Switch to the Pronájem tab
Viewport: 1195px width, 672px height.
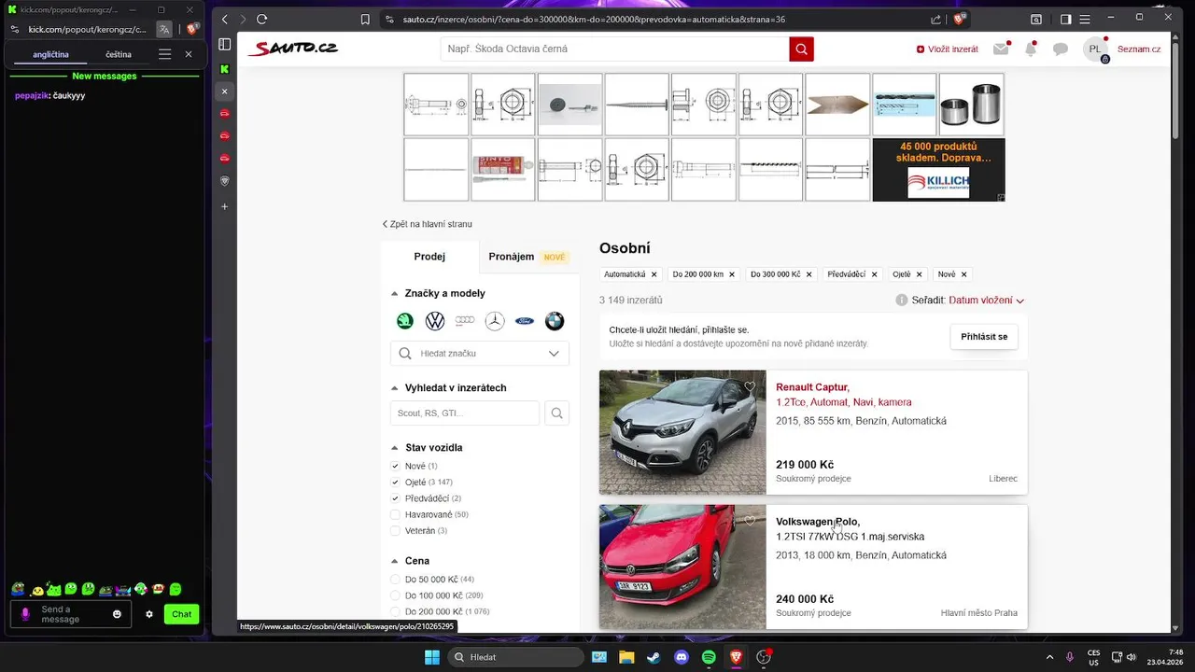pos(527,257)
